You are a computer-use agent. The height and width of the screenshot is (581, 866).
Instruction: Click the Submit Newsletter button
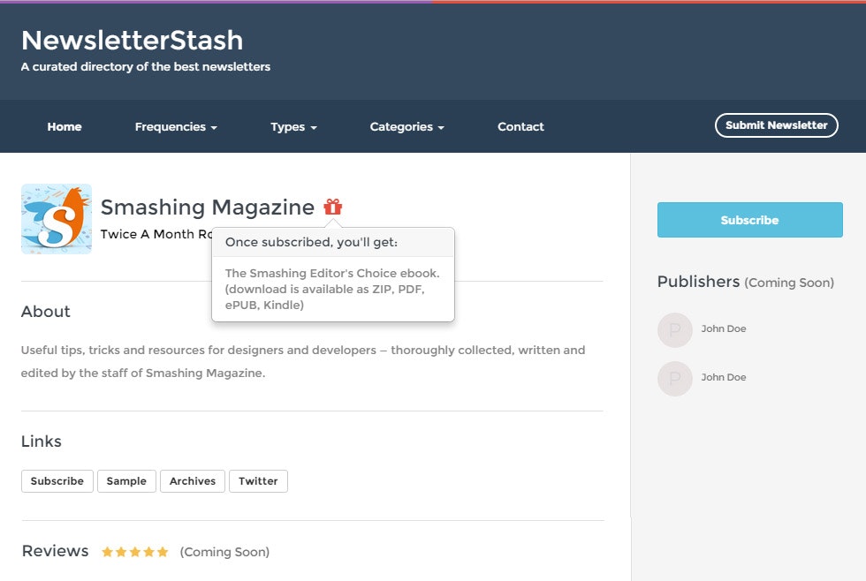pyautogui.click(x=776, y=124)
